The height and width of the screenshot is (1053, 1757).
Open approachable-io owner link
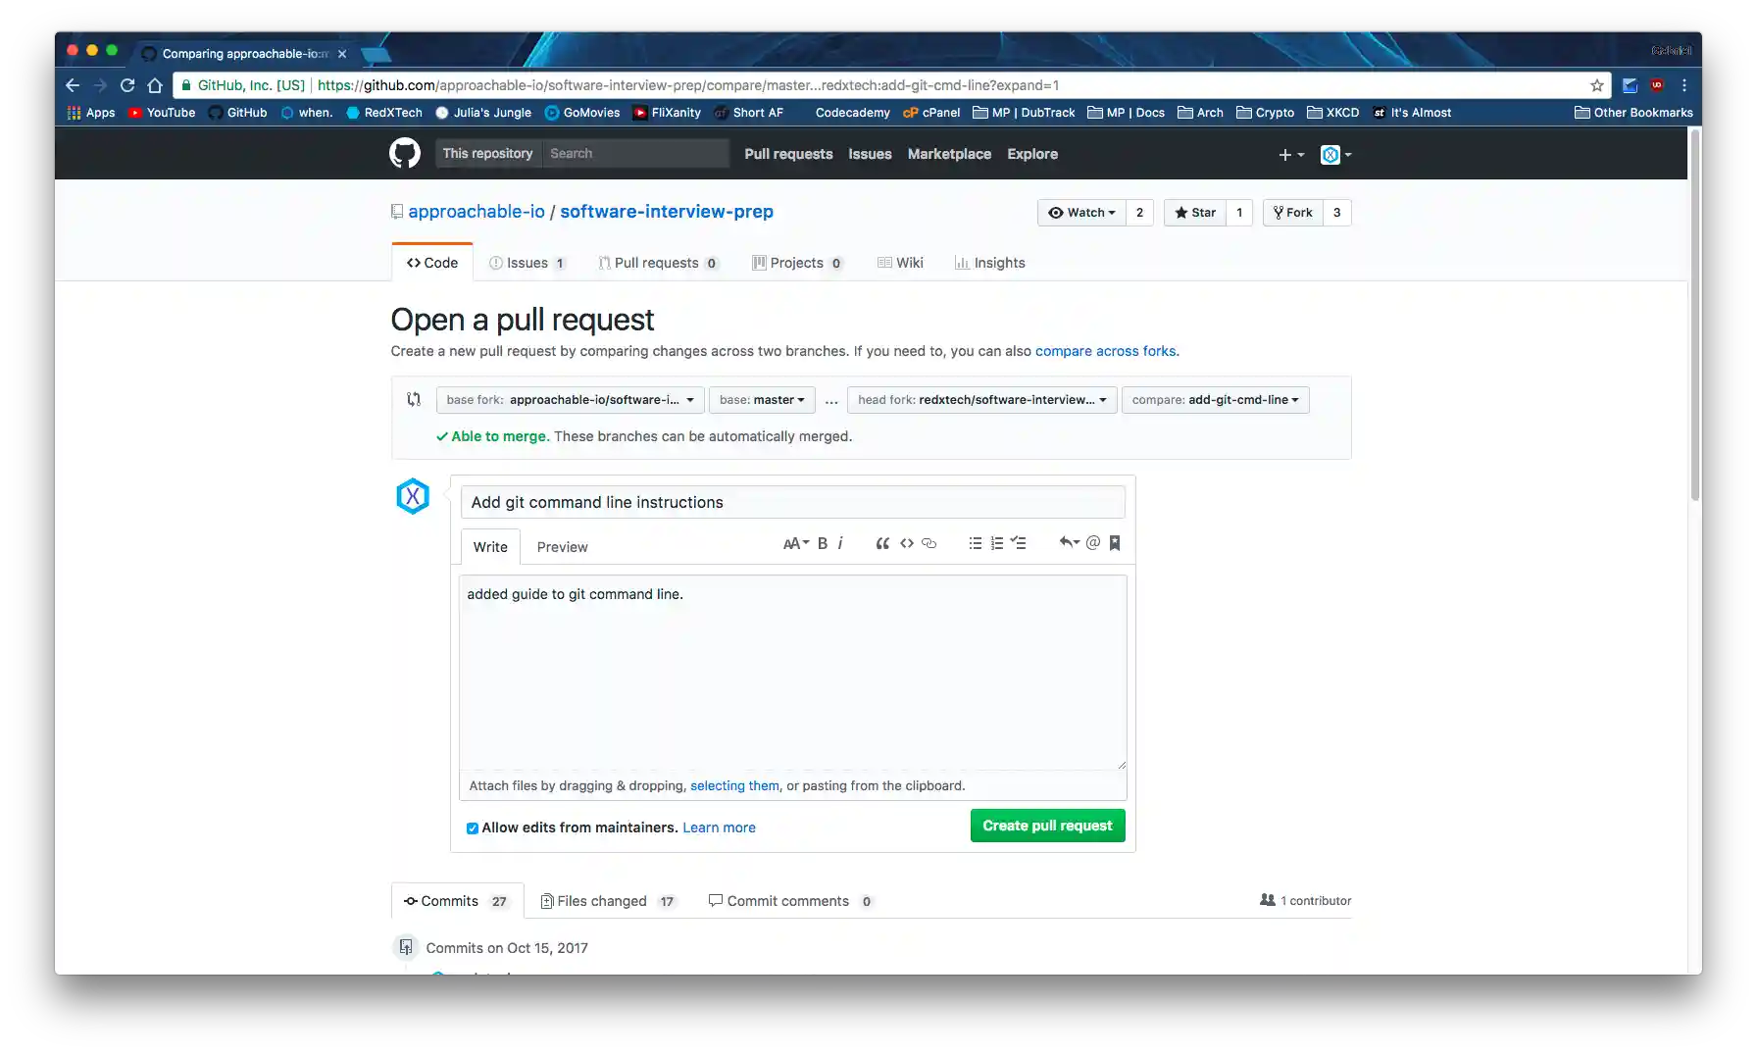click(477, 212)
